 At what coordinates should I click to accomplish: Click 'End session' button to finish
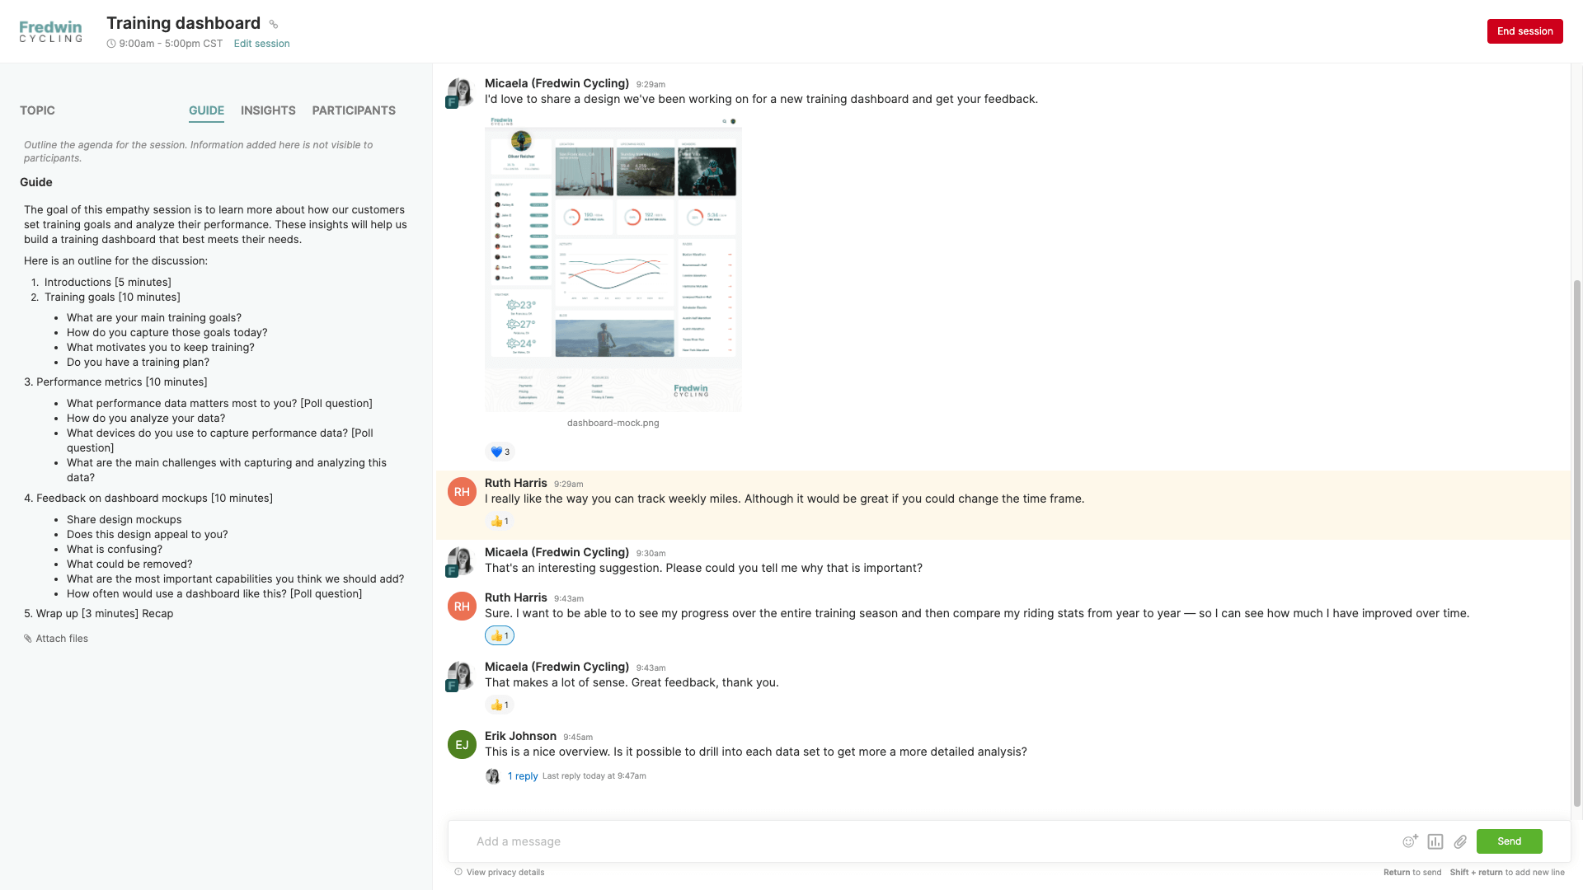pos(1524,30)
